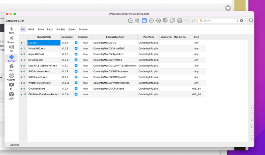Remove selected row with minus button
The width and height of the screenshot is (265, 155).
point(252,115)
